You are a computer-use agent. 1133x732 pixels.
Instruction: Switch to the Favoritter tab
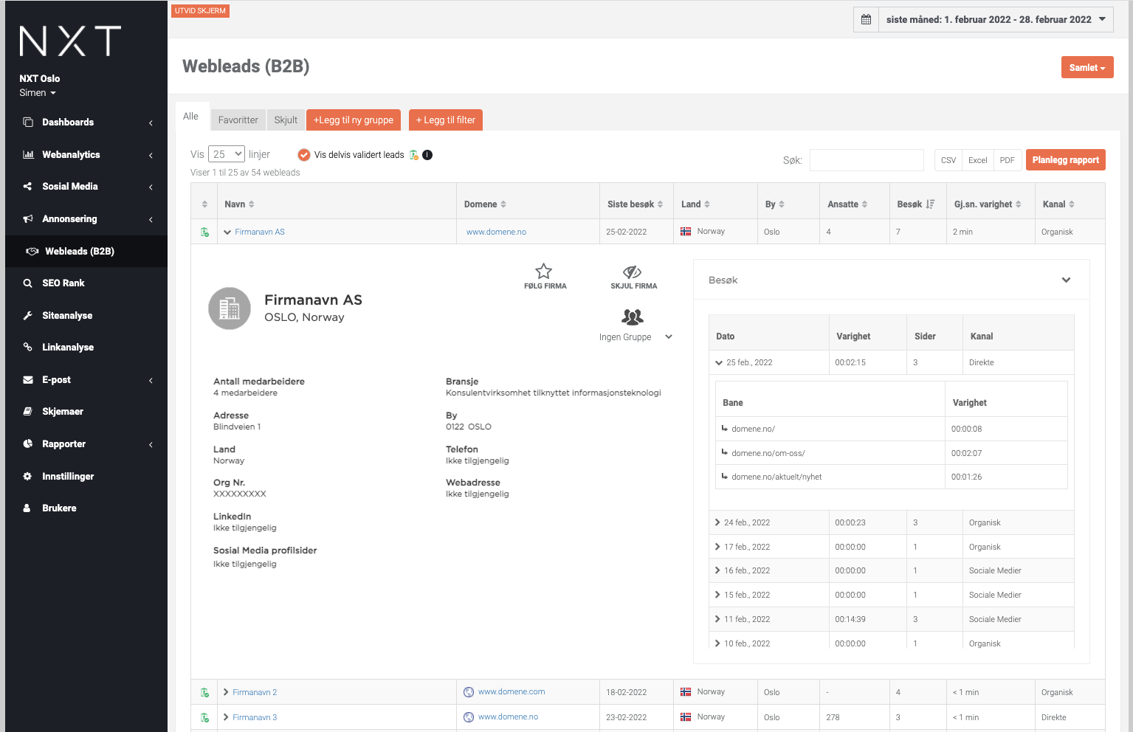pyautogui.click(x=238, y=120)
